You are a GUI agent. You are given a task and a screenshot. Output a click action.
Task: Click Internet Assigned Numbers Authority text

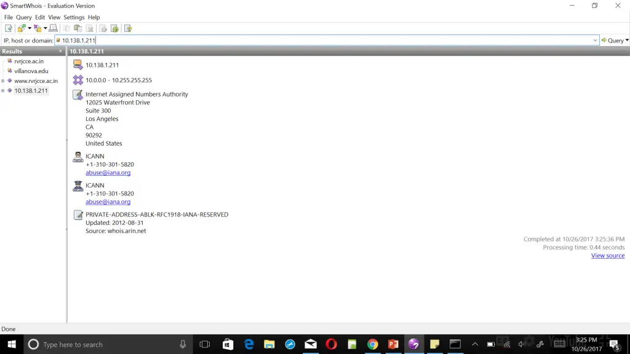tap(137, 94)
